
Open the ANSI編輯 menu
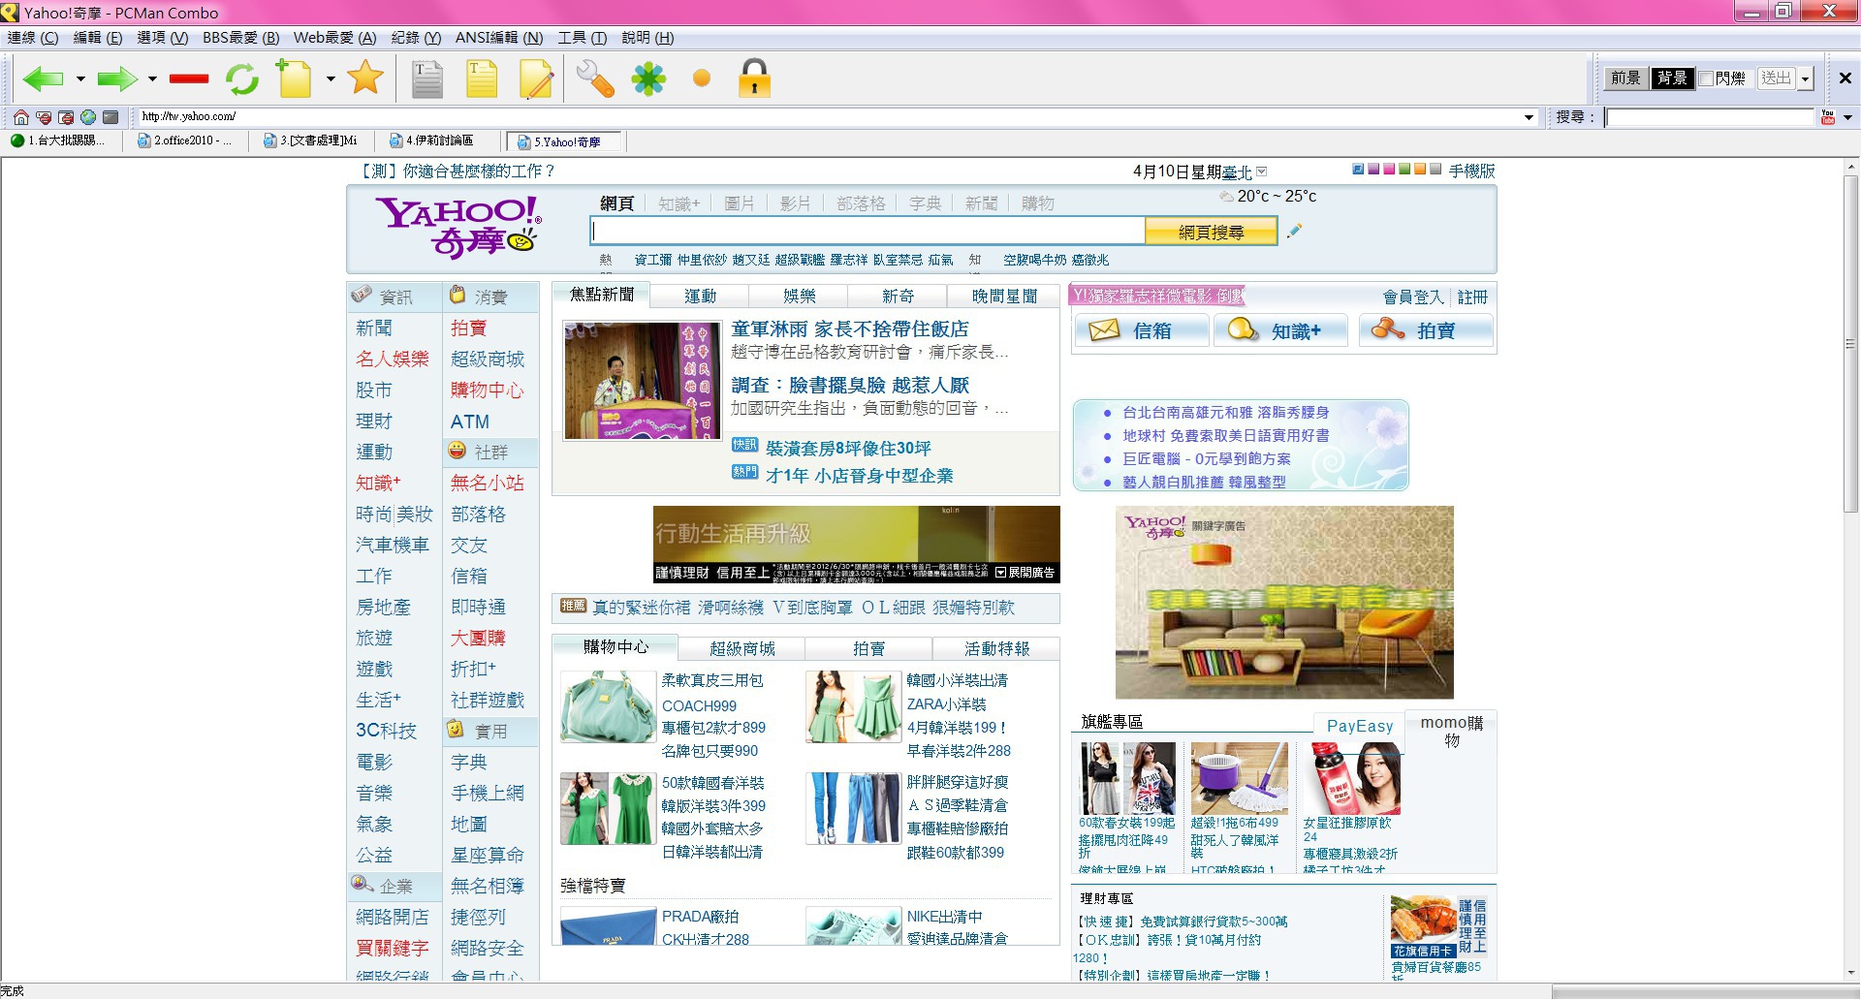[499, 38]
